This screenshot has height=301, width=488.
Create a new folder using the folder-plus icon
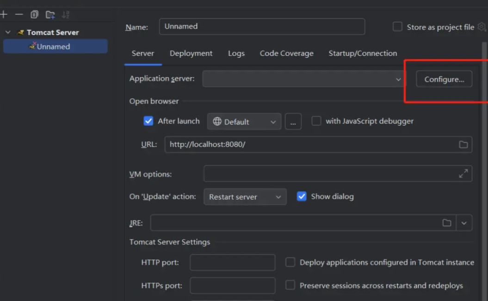pos(50,15)
